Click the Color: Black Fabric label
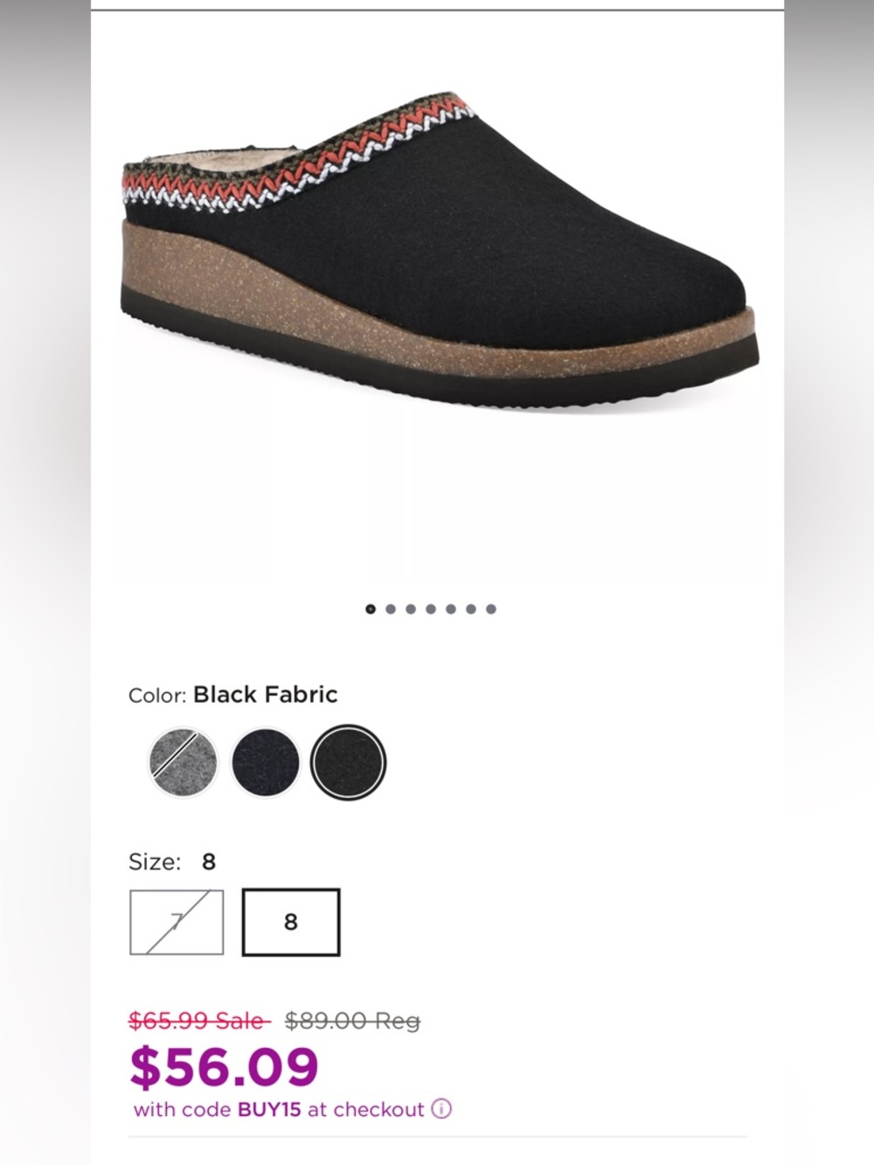Image resolution: width=874 pixels, height=1165 pixels. (232, 695)
